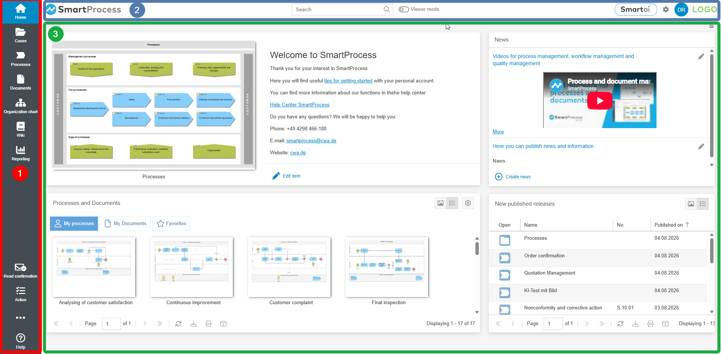Play the process management video
Image resolution: width=721 pixels, height=354 pixels.
coord(600,100)
